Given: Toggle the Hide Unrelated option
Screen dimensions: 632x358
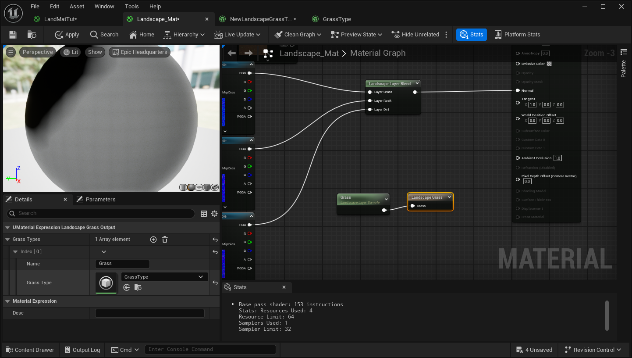Looking at the screenshot, I should pos(415,35).
